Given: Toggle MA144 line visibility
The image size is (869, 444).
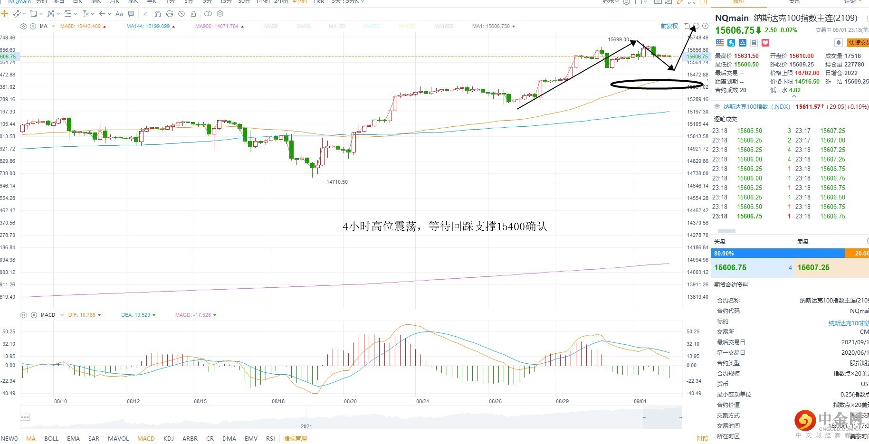Looking at the screenshot, I should coord(151,26).
